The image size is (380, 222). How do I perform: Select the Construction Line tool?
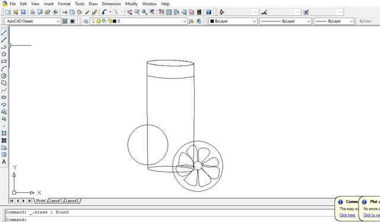(4, 40)
